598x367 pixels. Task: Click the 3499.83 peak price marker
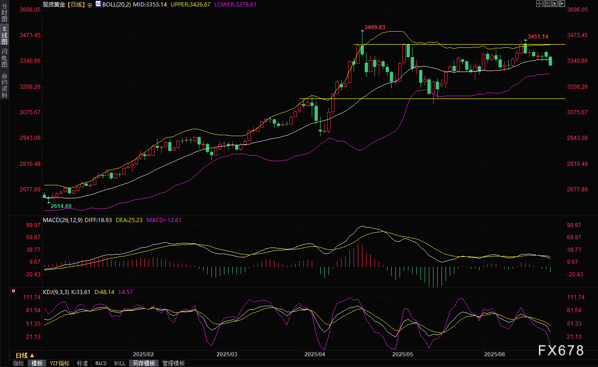375,27
